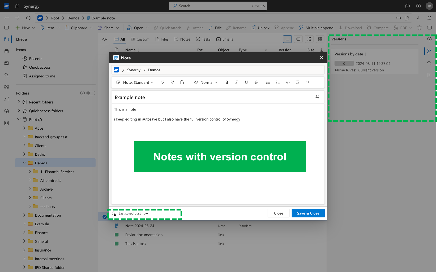Select the All tab
The width and height of the screenshot is (437, 272).
[120, 39]
